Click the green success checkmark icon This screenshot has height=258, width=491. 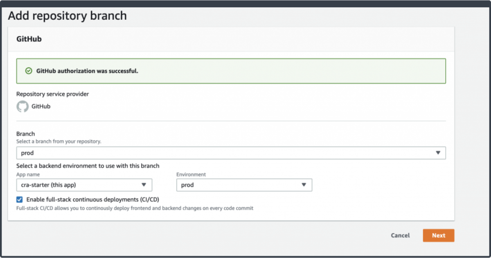tap(29, 71)
